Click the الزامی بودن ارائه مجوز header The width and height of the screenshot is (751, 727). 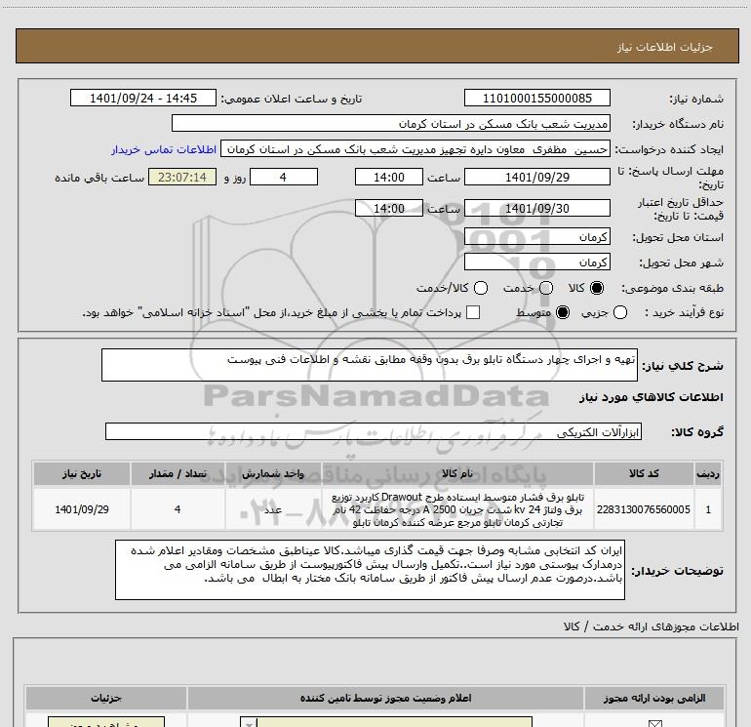pos(654,698)
